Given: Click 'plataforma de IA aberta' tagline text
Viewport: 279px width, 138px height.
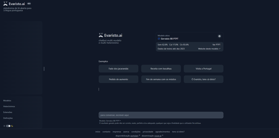Looking at the screenshot, I should click(x=17, y=9).
